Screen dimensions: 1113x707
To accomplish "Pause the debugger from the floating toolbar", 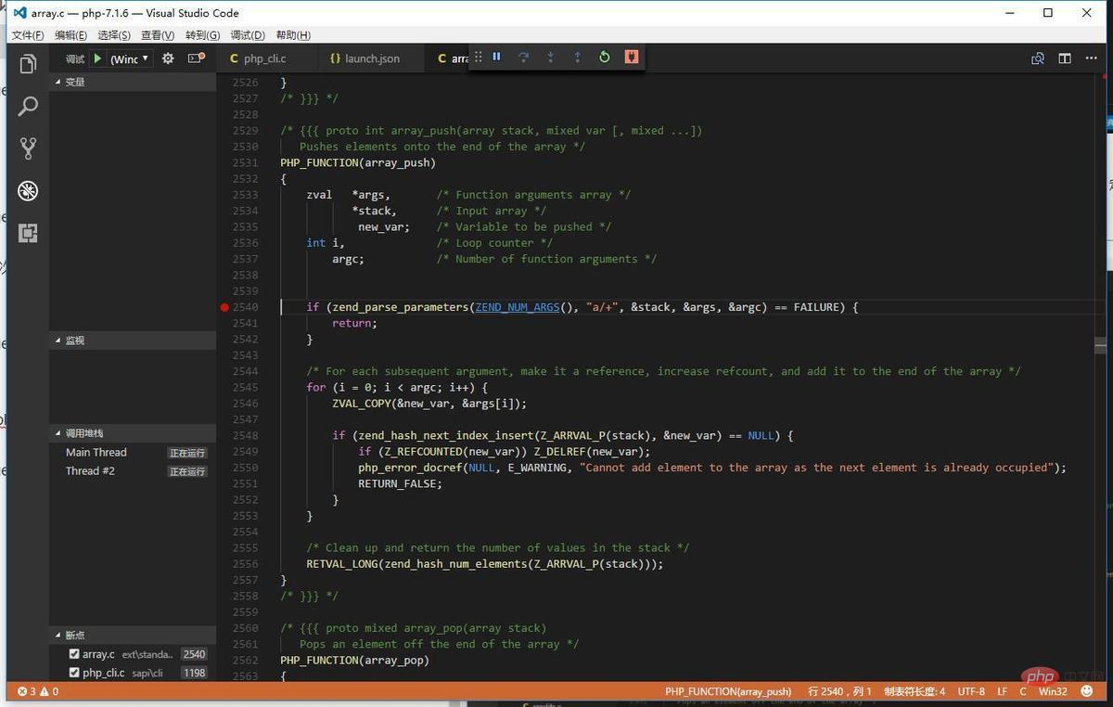I will point(496,57).
